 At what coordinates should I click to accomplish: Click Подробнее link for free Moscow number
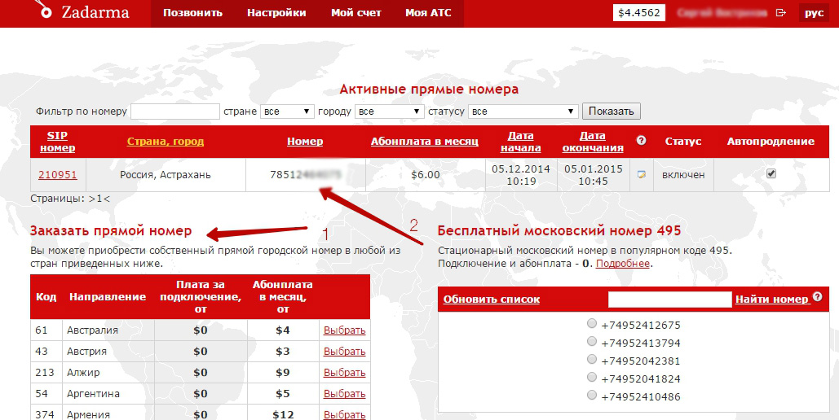point(623,264)
